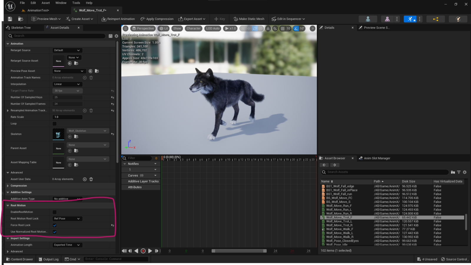Toggle the Loop checkbox
This screenshot has height=265, width=471.
[x=54, y=124]
